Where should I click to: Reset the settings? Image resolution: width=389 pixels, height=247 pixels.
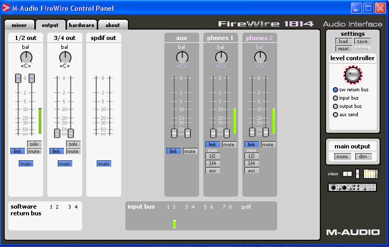(x=344, y=48)
